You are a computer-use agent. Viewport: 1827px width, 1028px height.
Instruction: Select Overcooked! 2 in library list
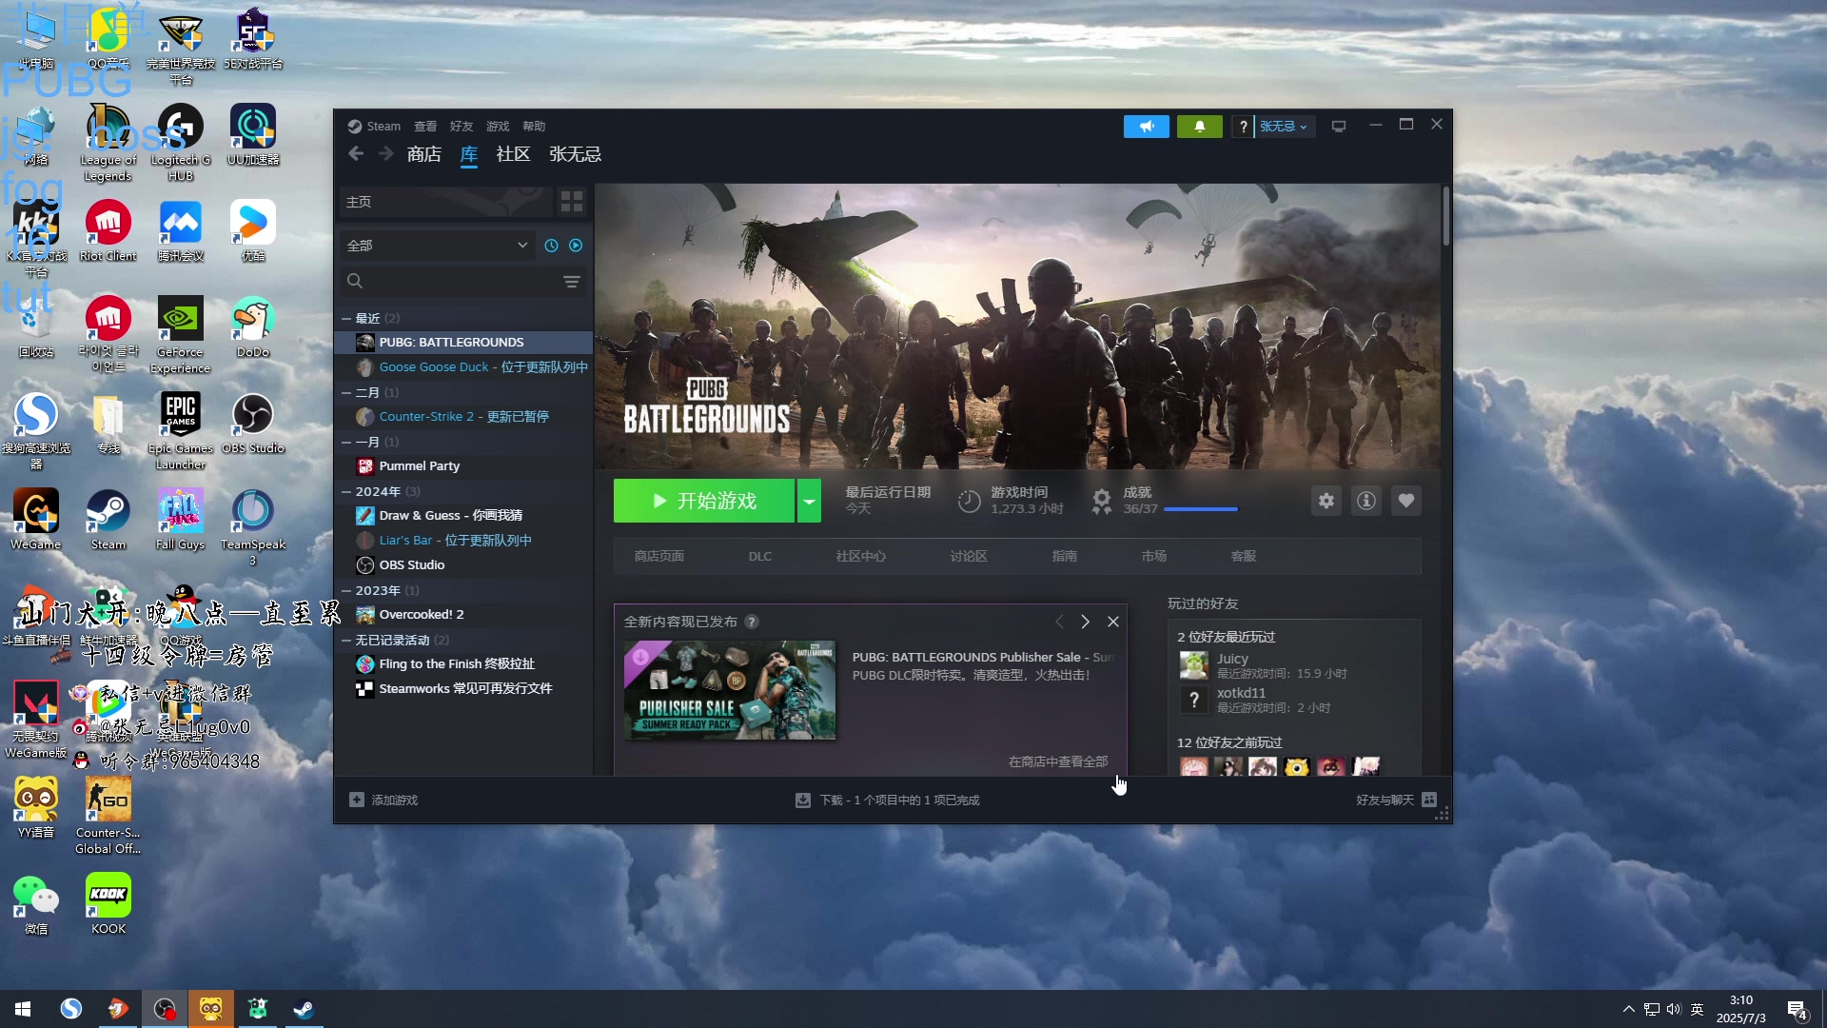click(465, 615)
